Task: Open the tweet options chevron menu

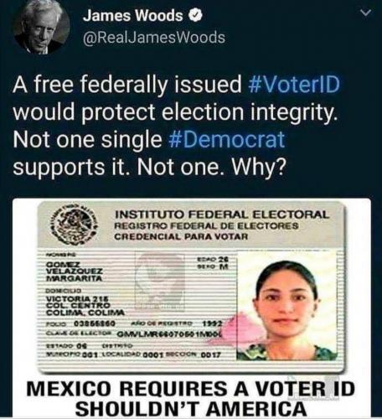Action: pyautogui.click(x=365, y=13)
